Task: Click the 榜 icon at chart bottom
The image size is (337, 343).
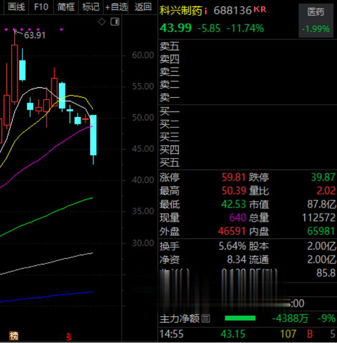Action: 13,336
